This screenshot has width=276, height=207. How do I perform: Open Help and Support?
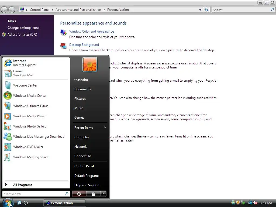[x=87, y=185]
